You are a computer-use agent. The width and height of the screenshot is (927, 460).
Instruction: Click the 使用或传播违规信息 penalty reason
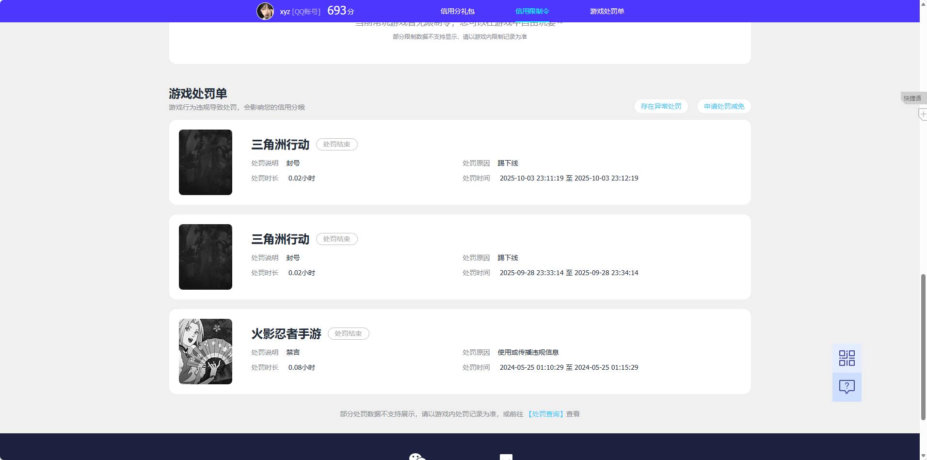[x=528, y=352]
